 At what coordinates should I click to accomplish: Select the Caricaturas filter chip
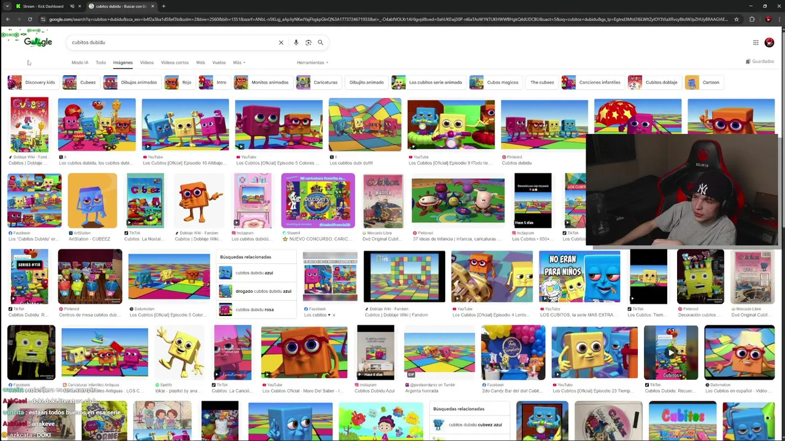point(318,82)
